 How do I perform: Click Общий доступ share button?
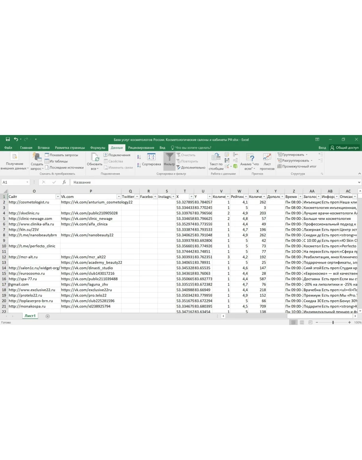(x=344, y=148)
